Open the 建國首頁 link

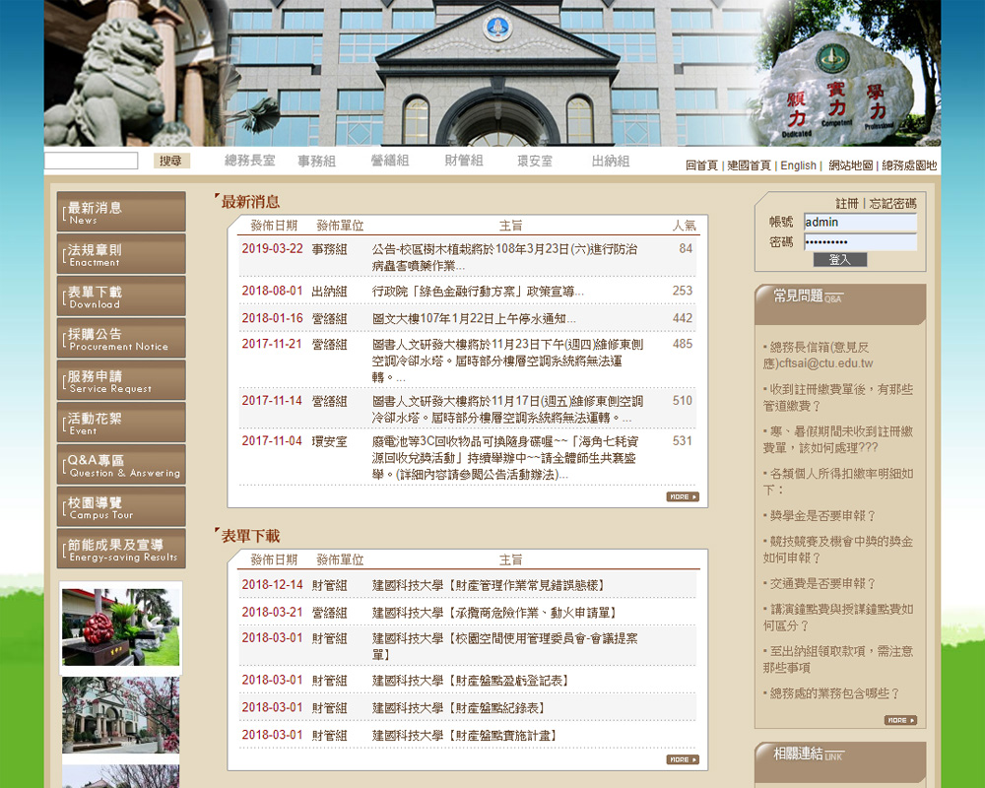click(749, 165)
